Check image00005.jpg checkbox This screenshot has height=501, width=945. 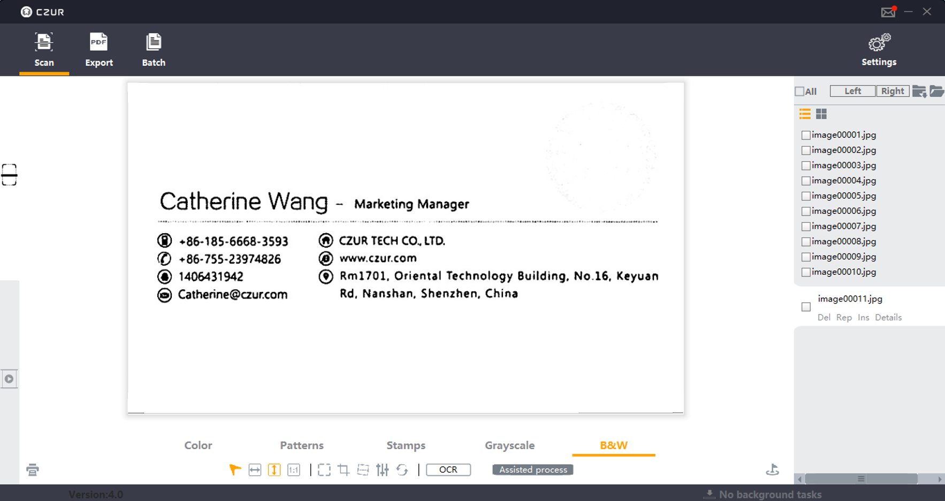[806, 196]
